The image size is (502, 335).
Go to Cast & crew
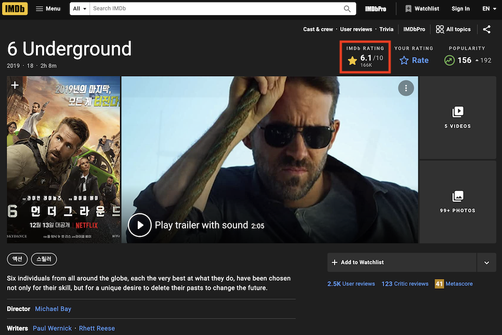point(318,29)
